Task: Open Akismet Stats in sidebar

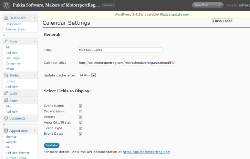Action: point(15,29)
